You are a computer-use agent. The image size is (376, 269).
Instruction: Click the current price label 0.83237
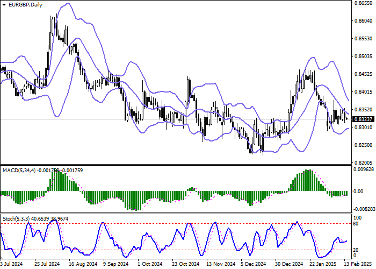[363, 119]
